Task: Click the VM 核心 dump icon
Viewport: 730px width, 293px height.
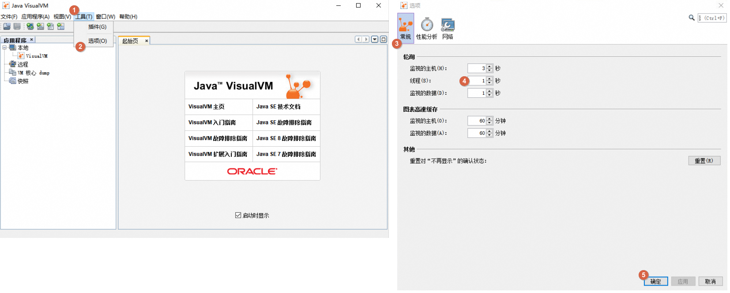Action: (12, 73)
